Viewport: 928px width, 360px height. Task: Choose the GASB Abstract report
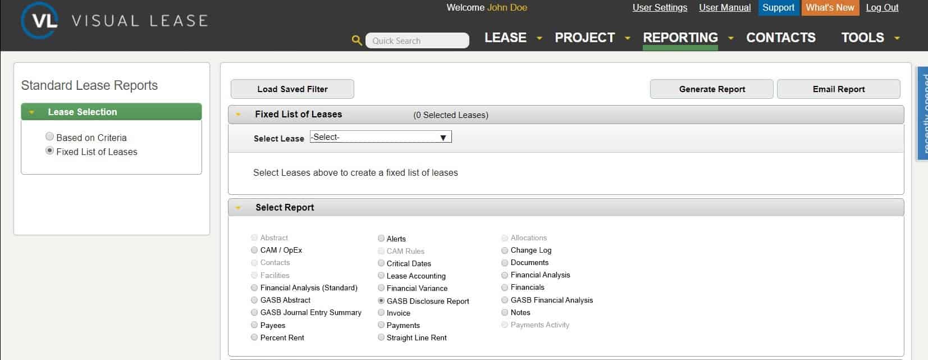coord(254,300)
